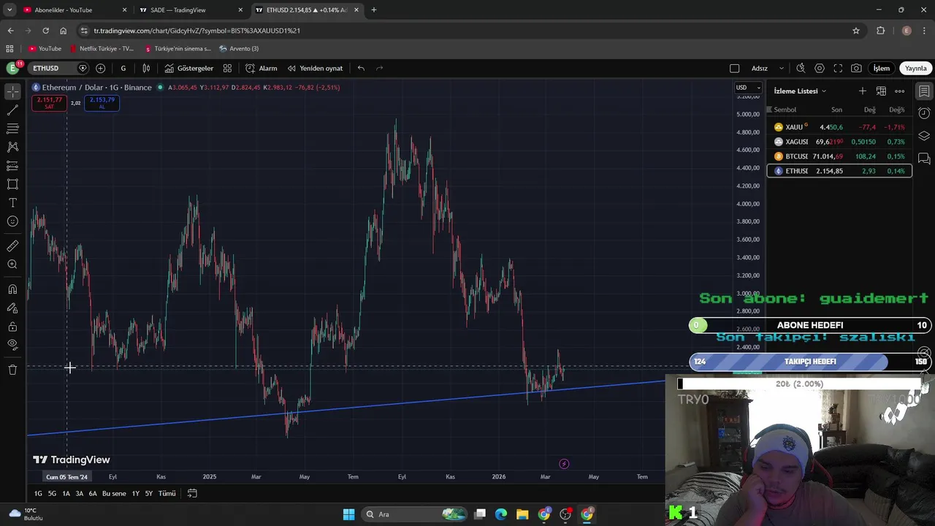Open chart settings hexagon icon

click(820, 68)
